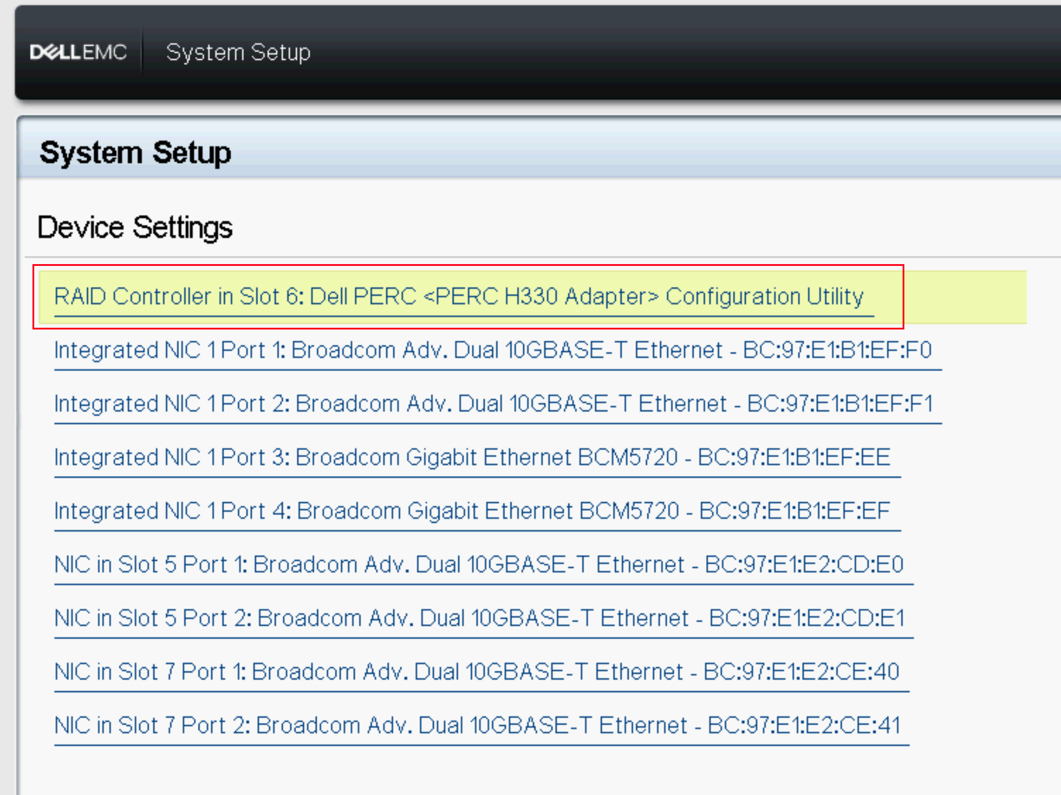Click the System Setup title in top banner
This screenshot has width=1061, height=795.
(238, 52)
